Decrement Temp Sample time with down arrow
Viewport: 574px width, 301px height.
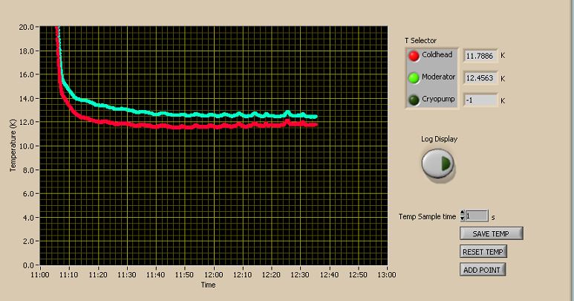463,219
